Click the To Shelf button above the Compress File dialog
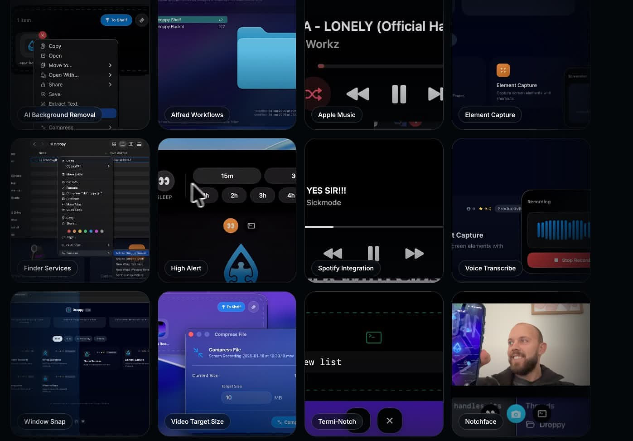Image resolution: width=633 pixels, height=441 pixels. (x=231, y=307)
